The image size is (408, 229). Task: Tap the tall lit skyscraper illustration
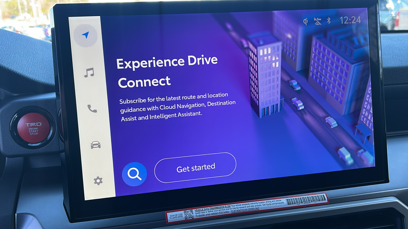pos(264,76)
